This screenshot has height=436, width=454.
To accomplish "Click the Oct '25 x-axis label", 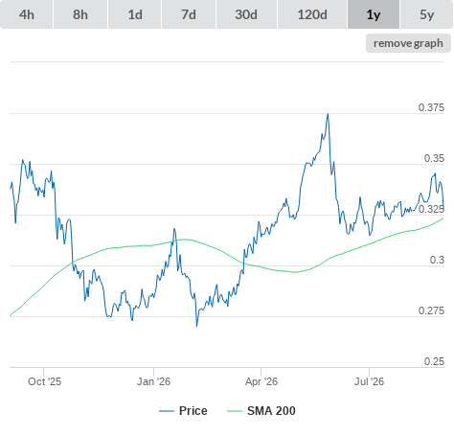I will pyautogui.click(x=44, y=381).
